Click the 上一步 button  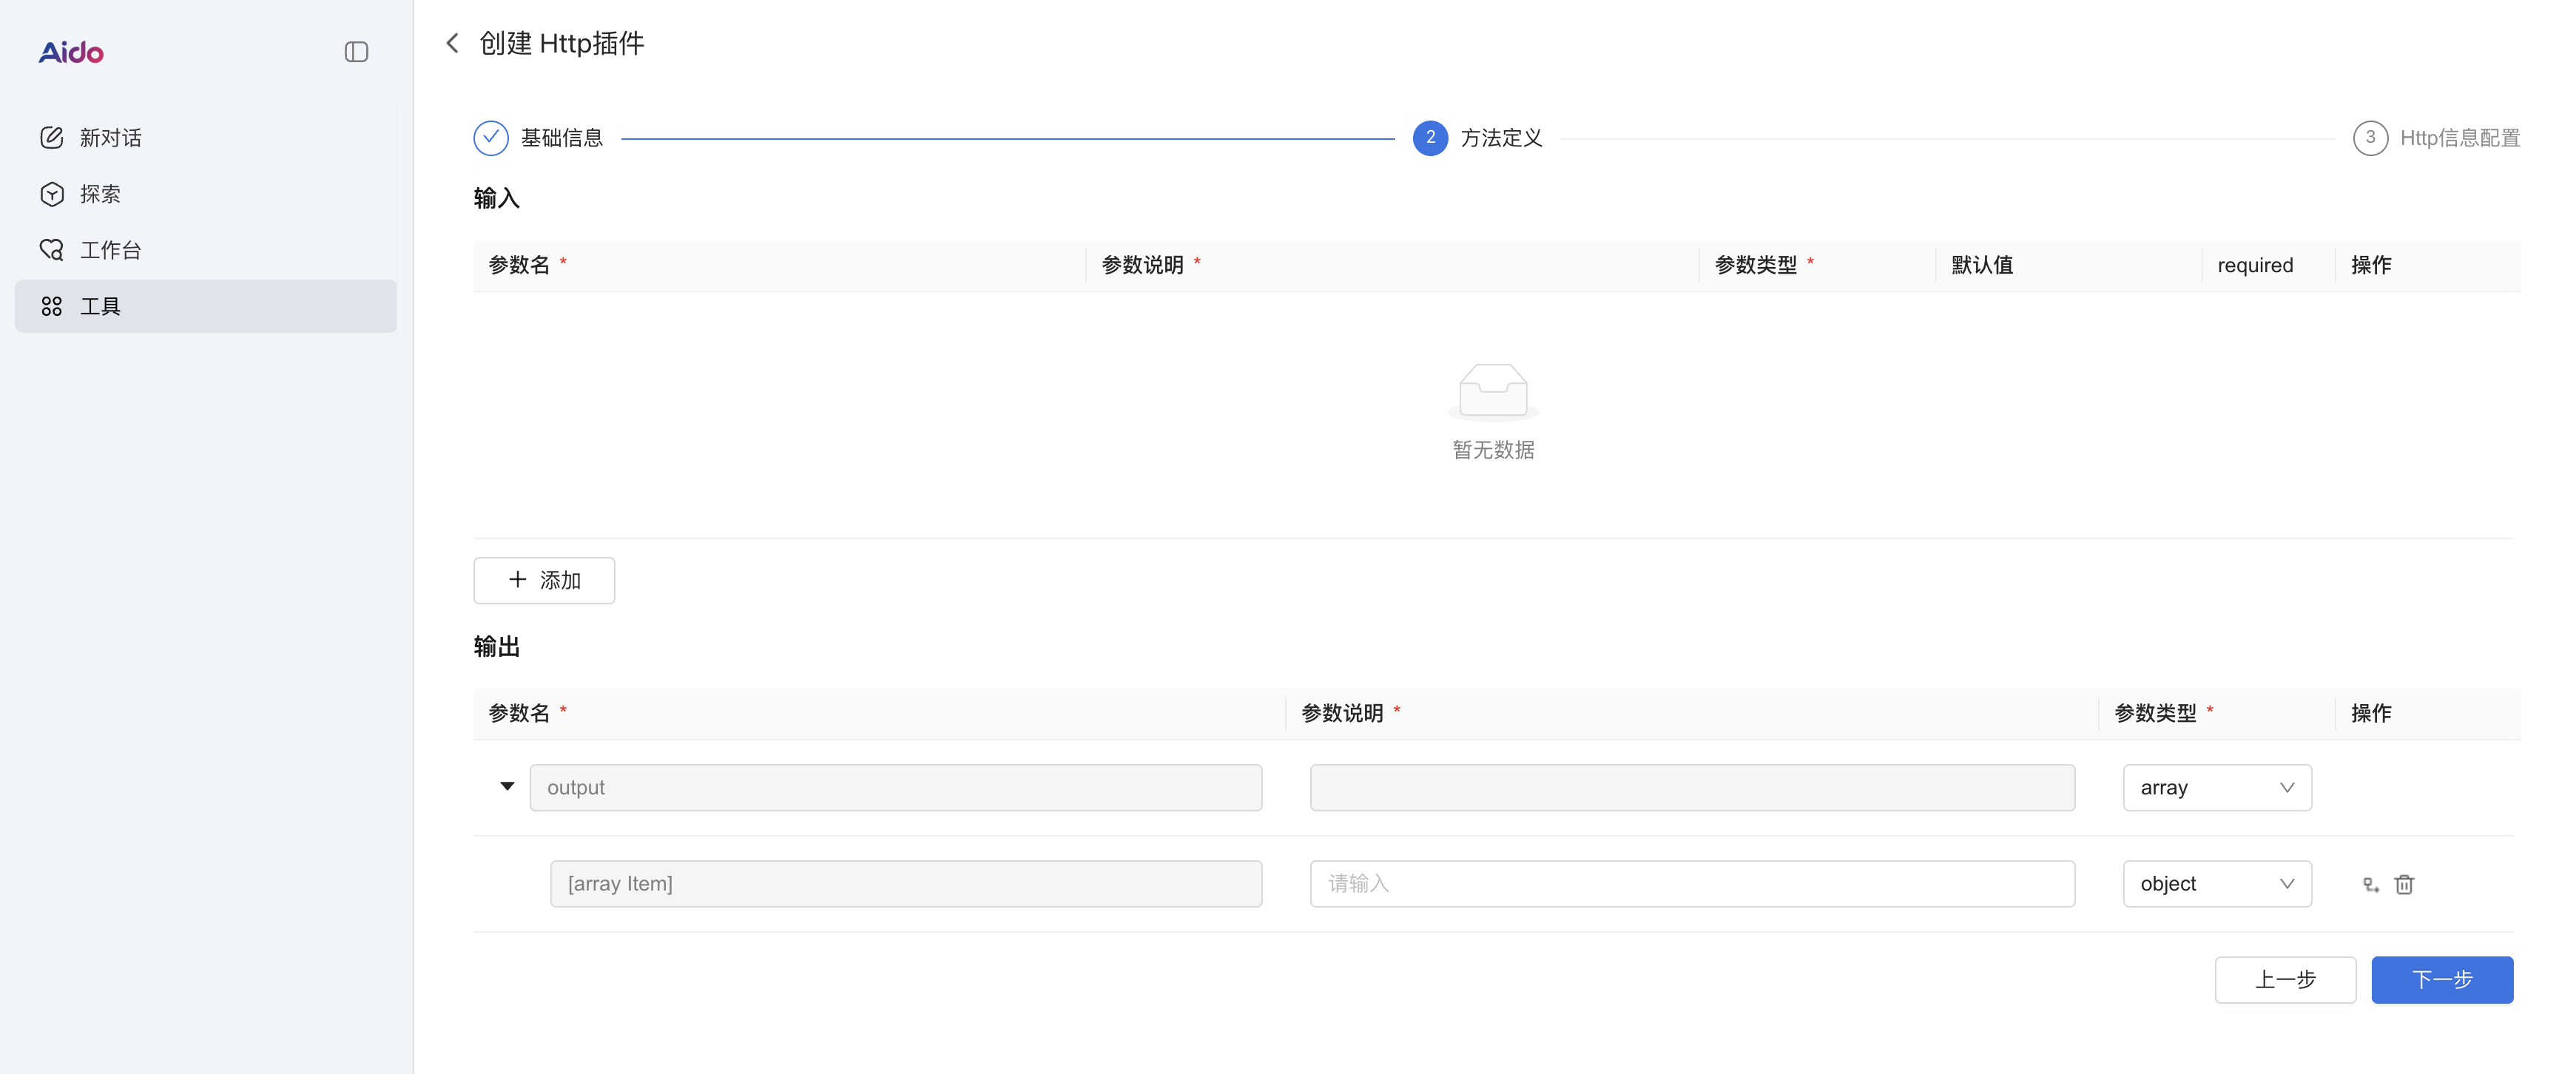coord(2285,979)
